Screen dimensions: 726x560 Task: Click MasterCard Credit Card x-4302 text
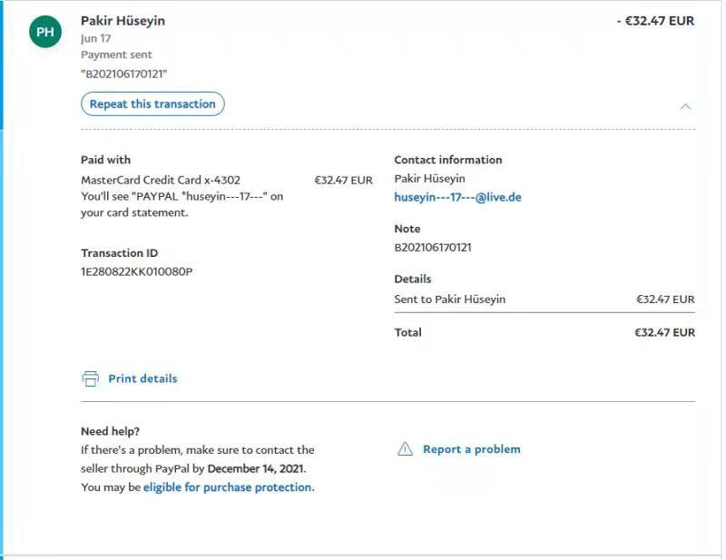coord(161,180)
